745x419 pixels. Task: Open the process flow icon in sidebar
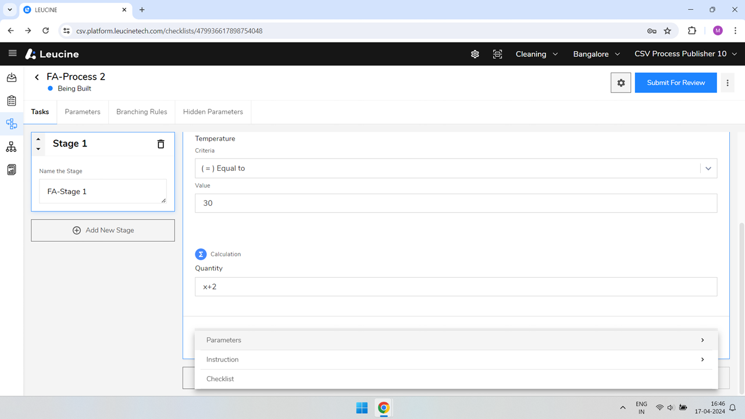(x=12, y=124)
